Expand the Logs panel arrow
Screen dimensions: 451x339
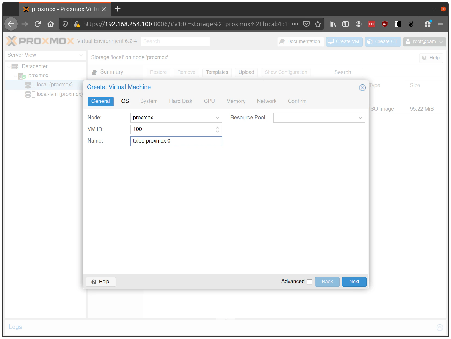coord(440,327)
